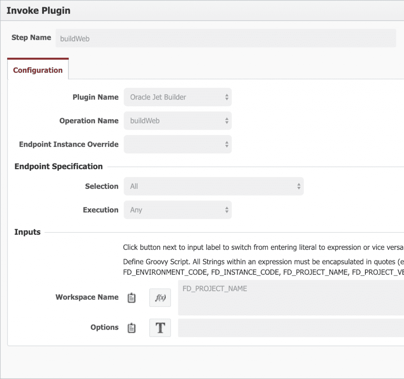Click the Inputs section heading
The width and height of the screenshot is (404, 379).
27,232
